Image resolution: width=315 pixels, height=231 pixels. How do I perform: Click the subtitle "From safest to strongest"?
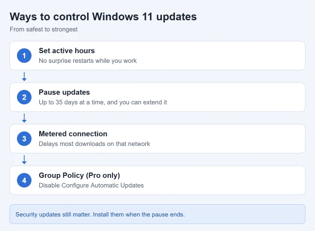44,29
